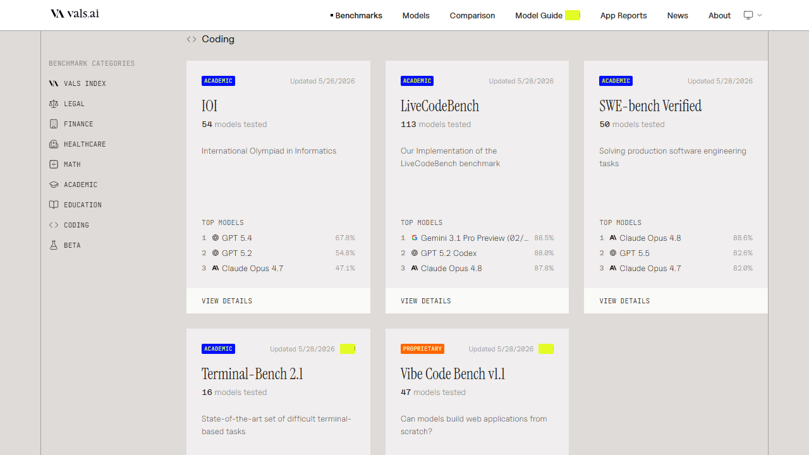Click GPT 5.5 in SWE-bench top models
The image size is (809, 455).
[x=635, y=253]
